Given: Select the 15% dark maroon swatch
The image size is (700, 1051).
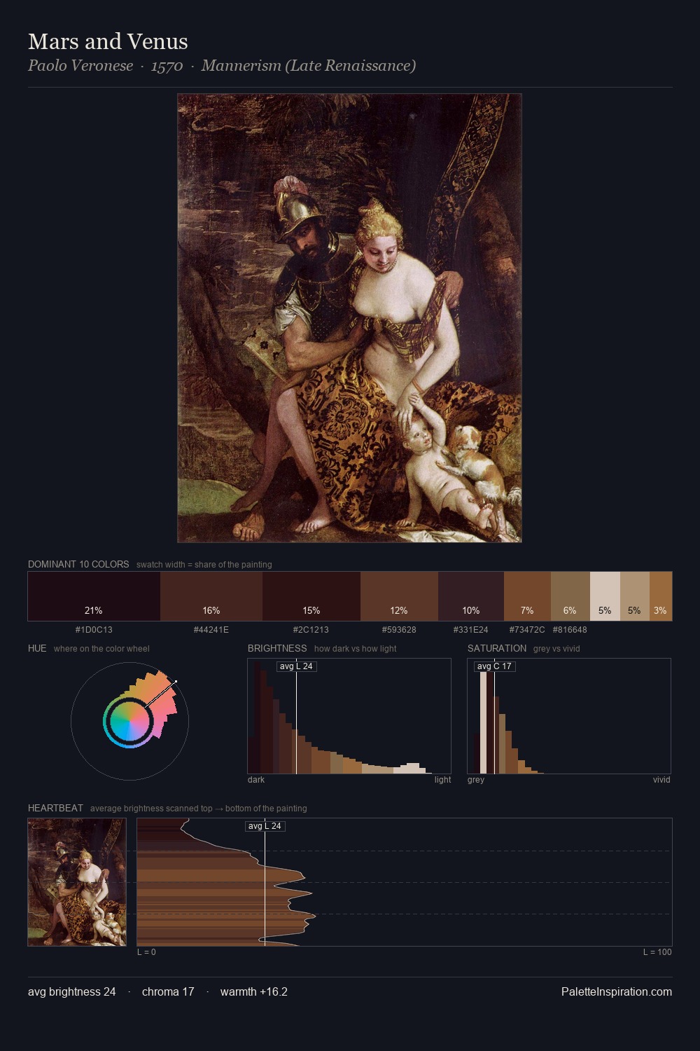Looking at the screenshot, I should pyautogui.click(x=311, y=596).
